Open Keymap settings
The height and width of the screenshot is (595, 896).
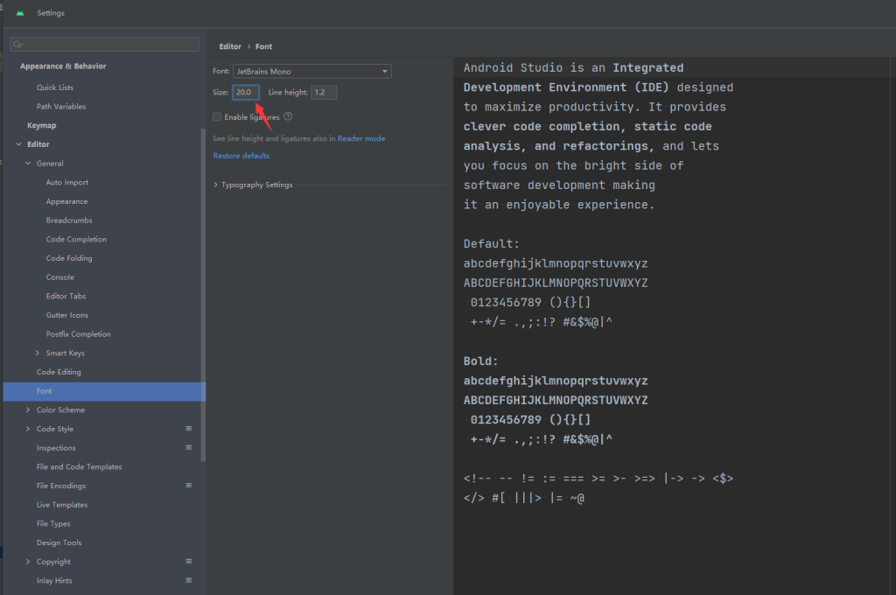[x=42, y=125]
